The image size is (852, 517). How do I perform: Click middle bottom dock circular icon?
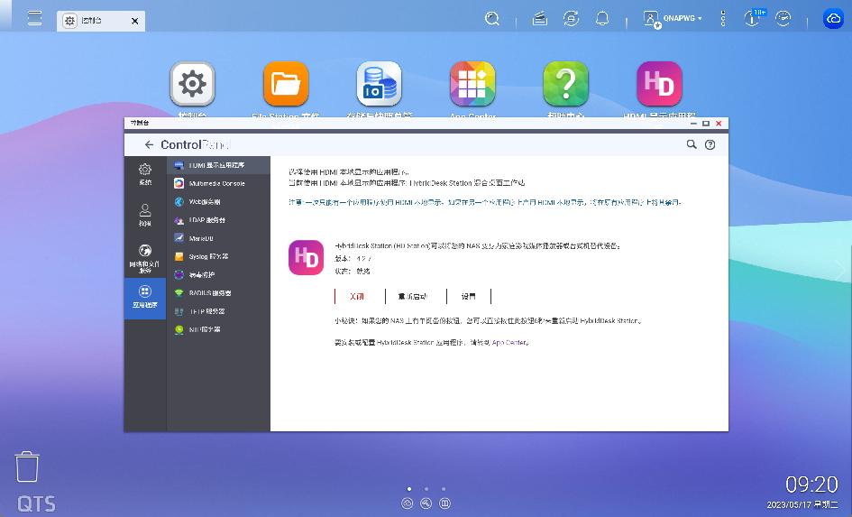pyautogui.click(x=426, y=503)
